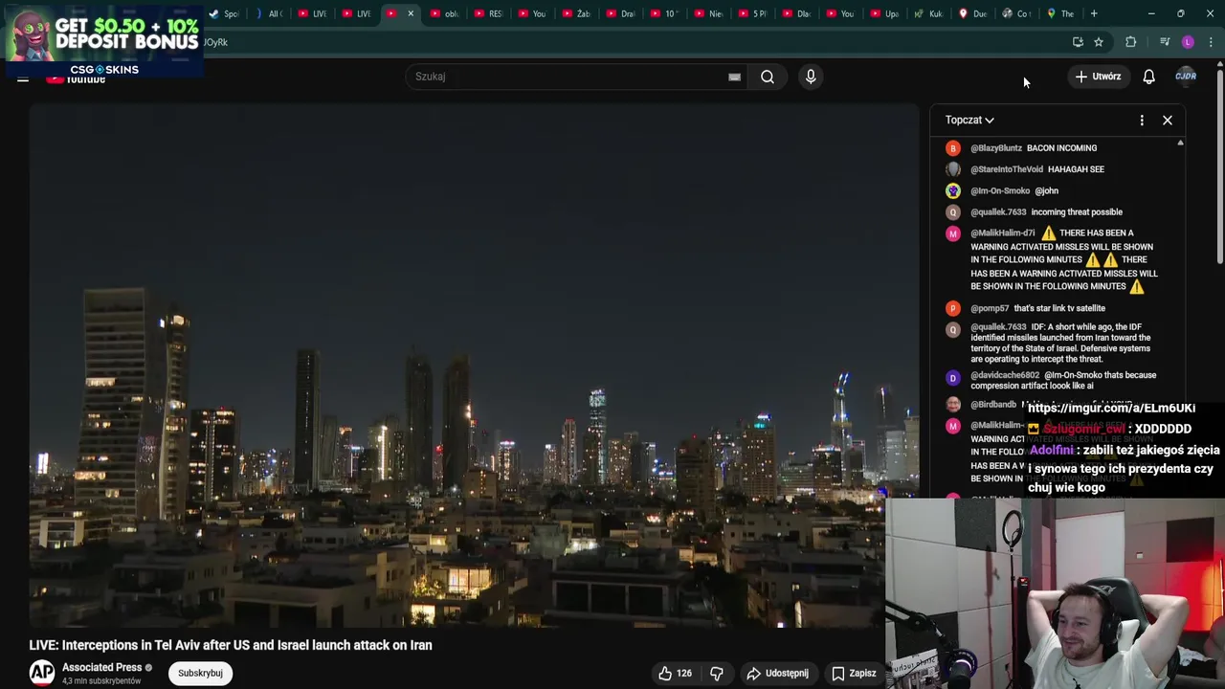Viewport: 1225px width, 689px height.
Task: Save the video with Zapisz button
Action: click(x=853, y=673)
